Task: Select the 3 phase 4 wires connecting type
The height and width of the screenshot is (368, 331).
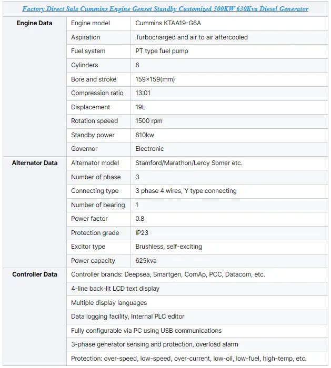Action: [x=186, y=191]
